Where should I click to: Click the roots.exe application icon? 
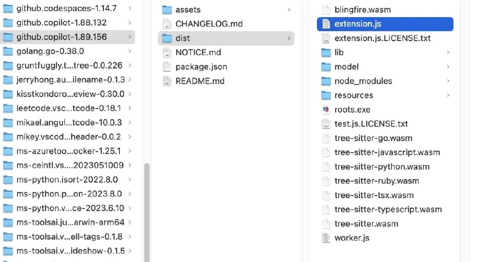tap(326, 110)
